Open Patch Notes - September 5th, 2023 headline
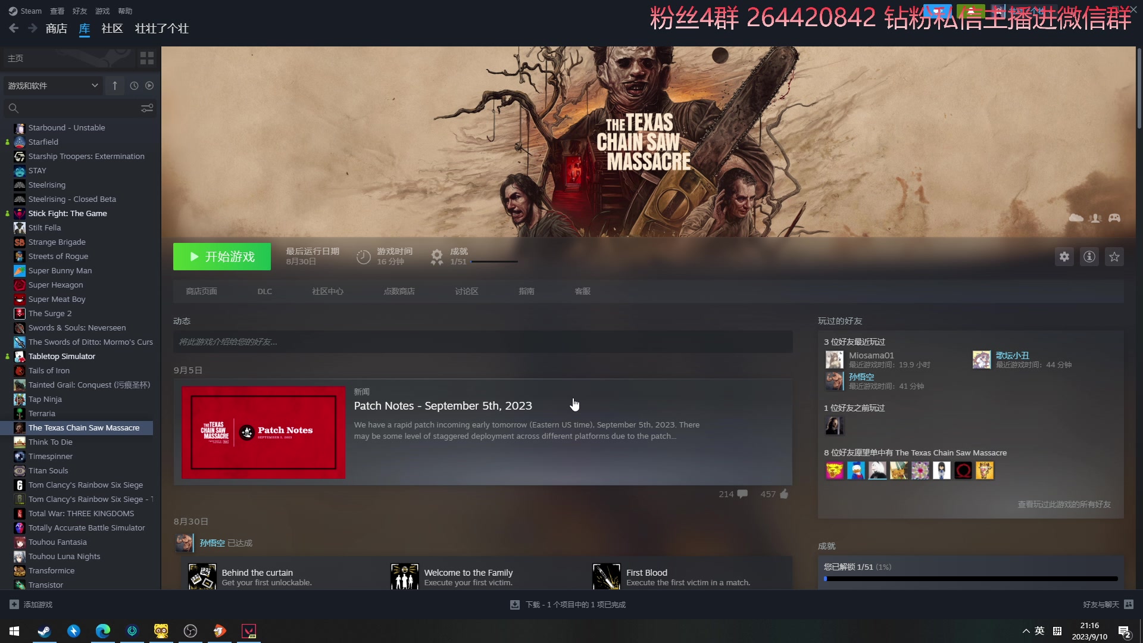 tap(443, 405)
